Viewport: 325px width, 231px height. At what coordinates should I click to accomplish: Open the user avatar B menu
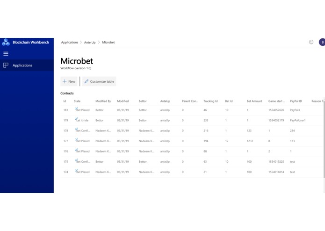(x=322, y=42)
